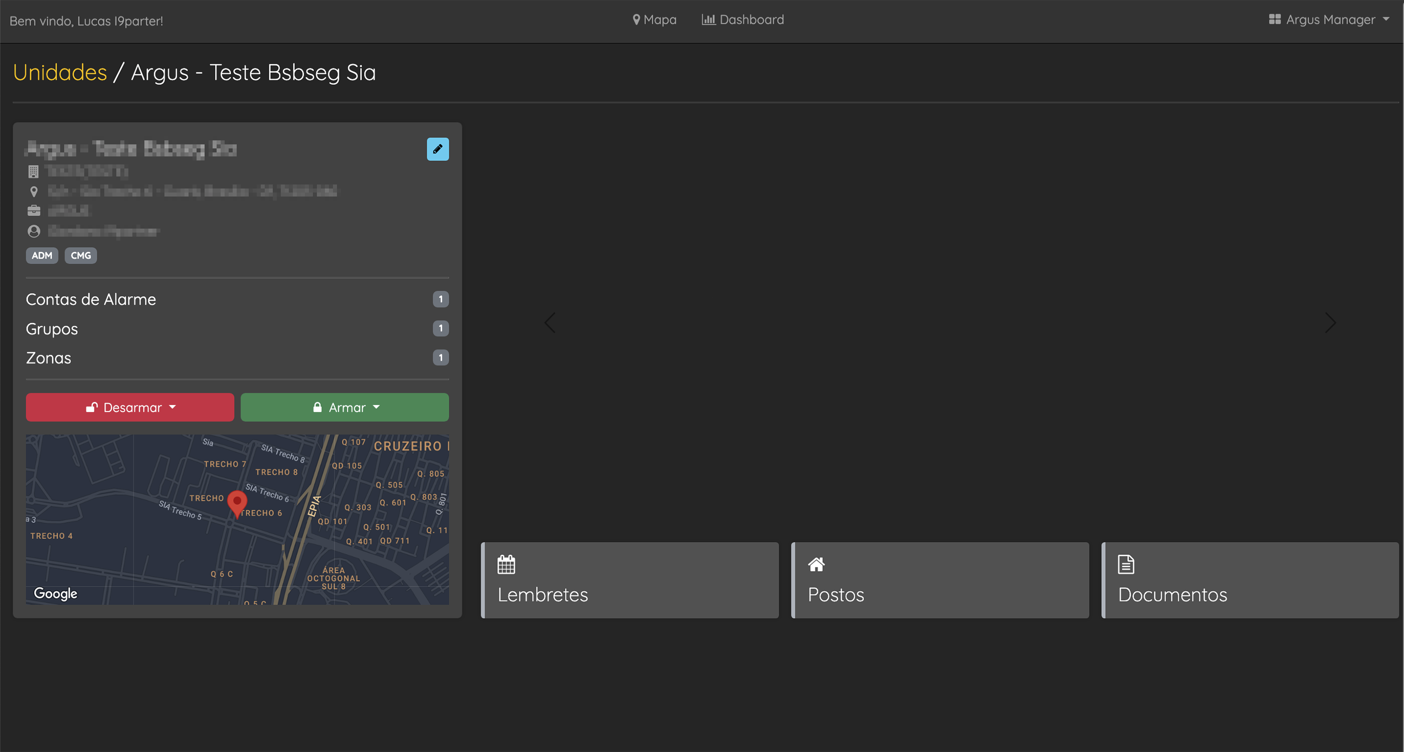Open the Grupos list item
Image resolution: width=1404 pixels, height=752 pixels.
[52, 328]
